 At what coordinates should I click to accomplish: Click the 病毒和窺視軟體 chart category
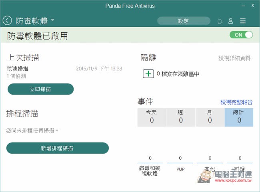(x=150, y=171)
